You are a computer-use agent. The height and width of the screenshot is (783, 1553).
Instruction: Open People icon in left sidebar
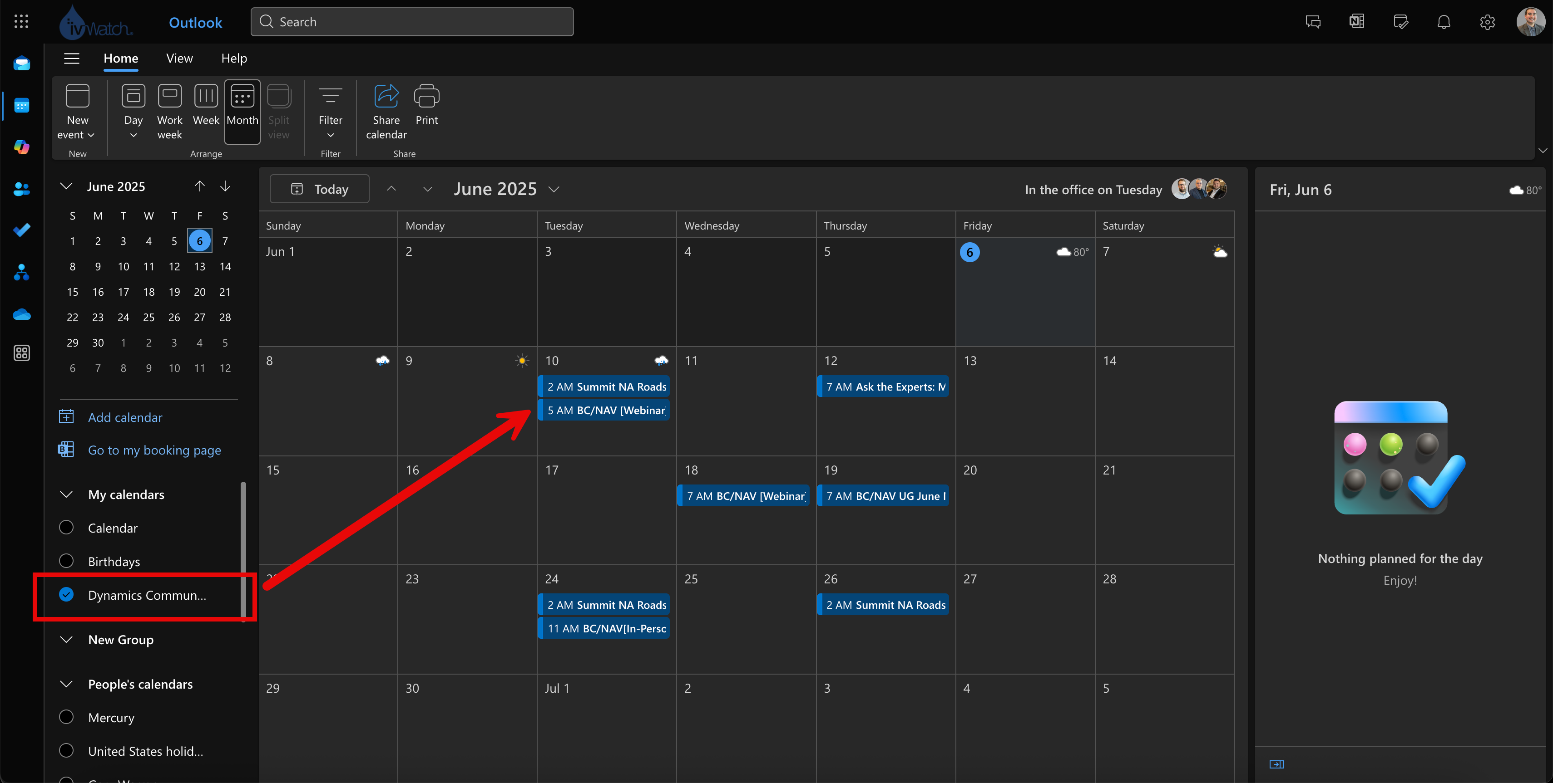[22, 189]
